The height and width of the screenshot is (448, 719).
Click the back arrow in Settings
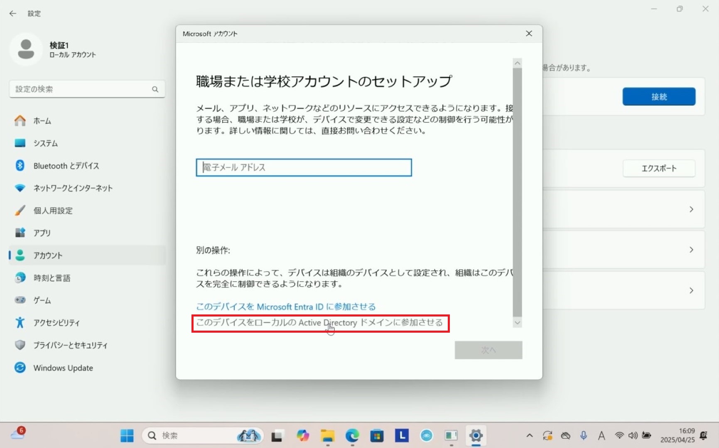pos(13,13)
